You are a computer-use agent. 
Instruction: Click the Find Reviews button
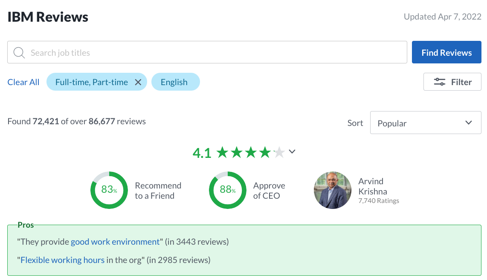[x=446, y=52]
